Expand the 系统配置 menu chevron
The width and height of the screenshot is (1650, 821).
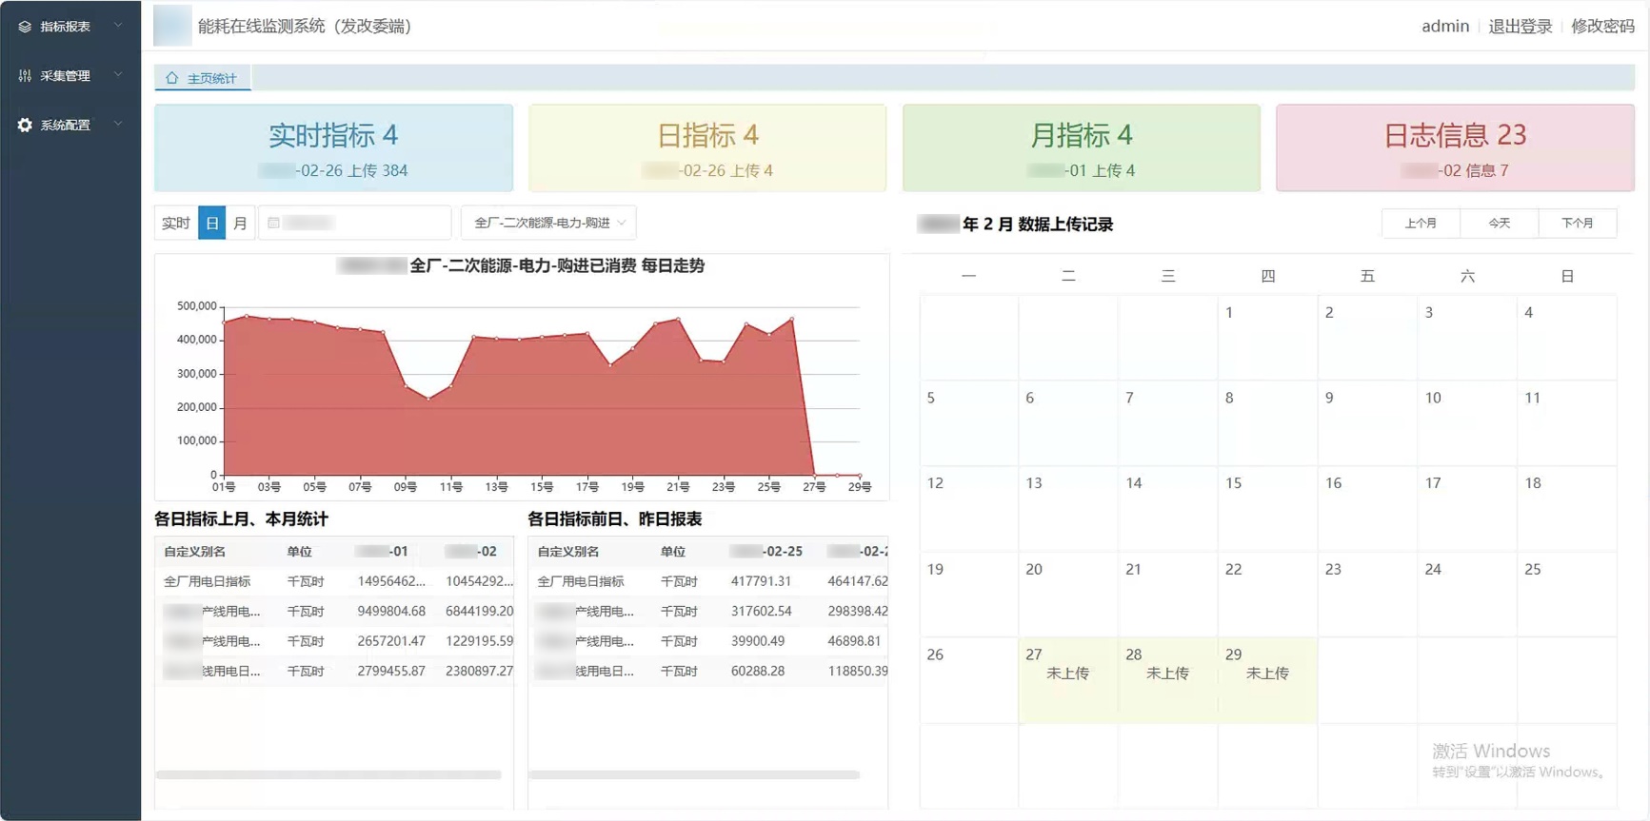(x=118, y=124)
